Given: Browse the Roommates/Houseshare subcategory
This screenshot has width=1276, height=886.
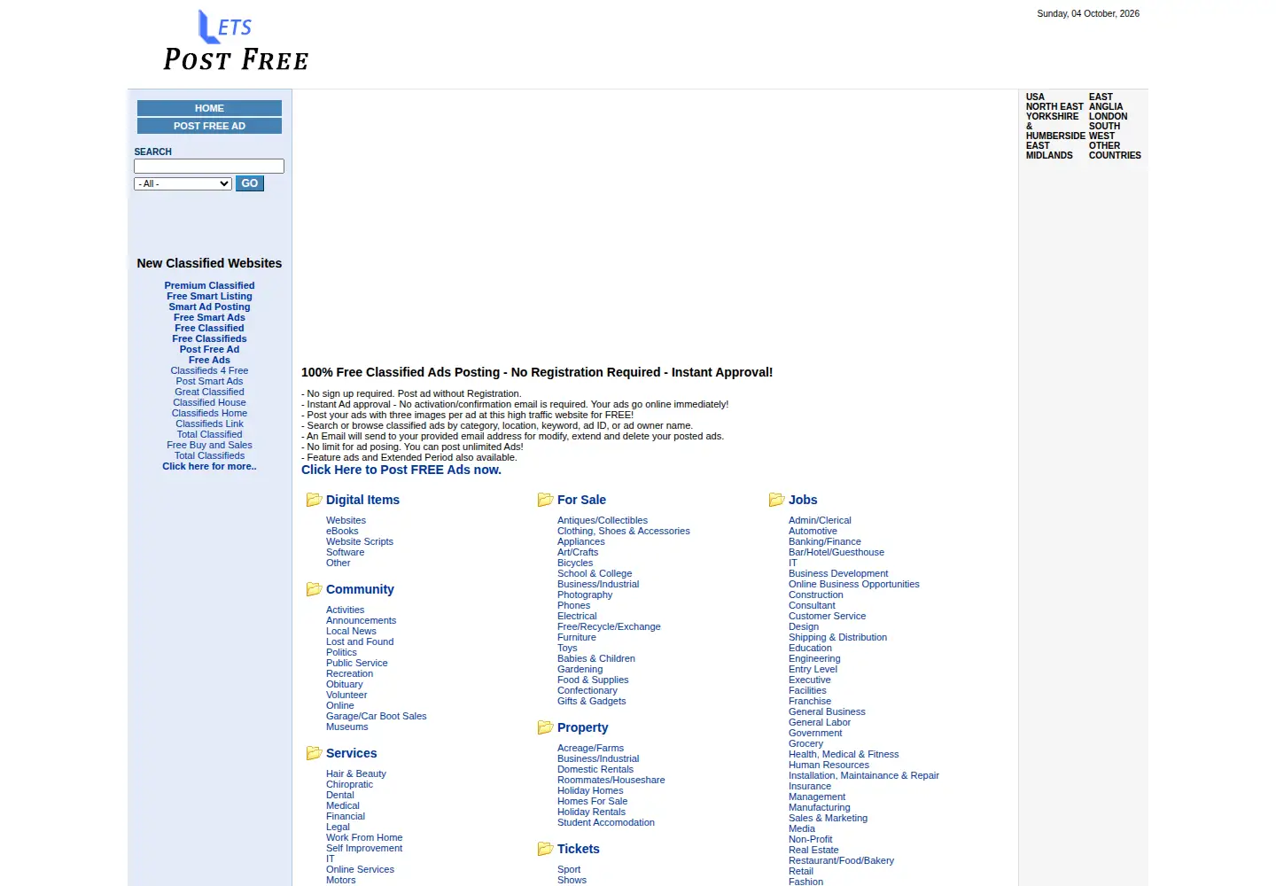Looking at the screenshot, I should (x=611, y=780).
